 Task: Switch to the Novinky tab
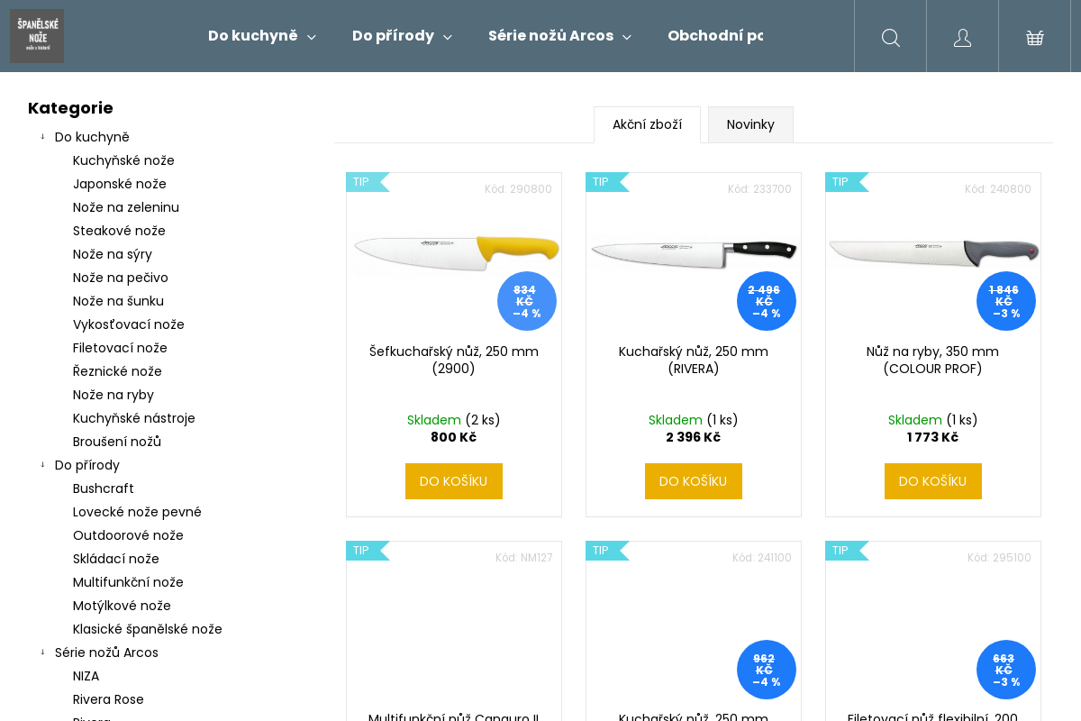pyautogui.click(x=750, y=124)
